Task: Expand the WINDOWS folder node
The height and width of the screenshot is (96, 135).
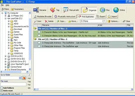Action: (8, 53)
